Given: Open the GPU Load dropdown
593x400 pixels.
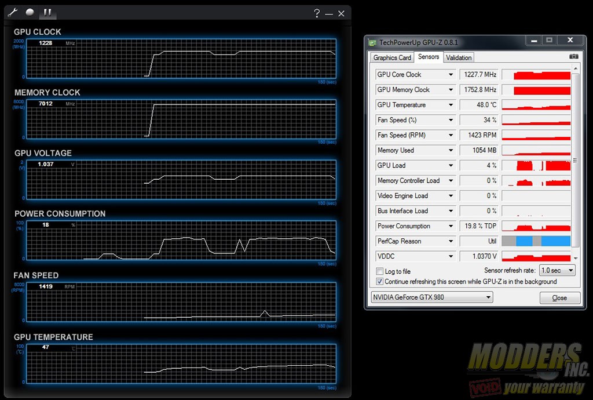Looking at the screenshot, I should (451, 165).
